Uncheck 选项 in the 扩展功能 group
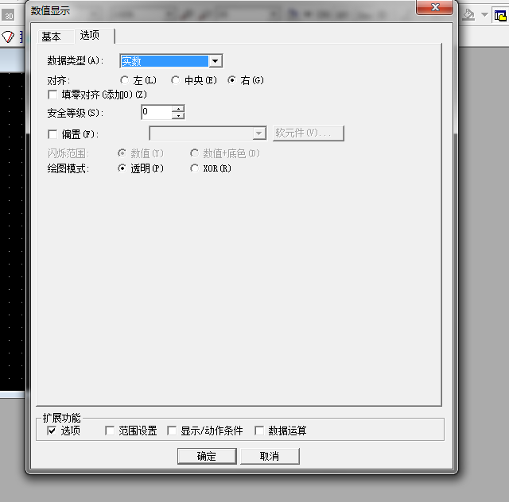The image size is (509, 502). tap(53, 431)
